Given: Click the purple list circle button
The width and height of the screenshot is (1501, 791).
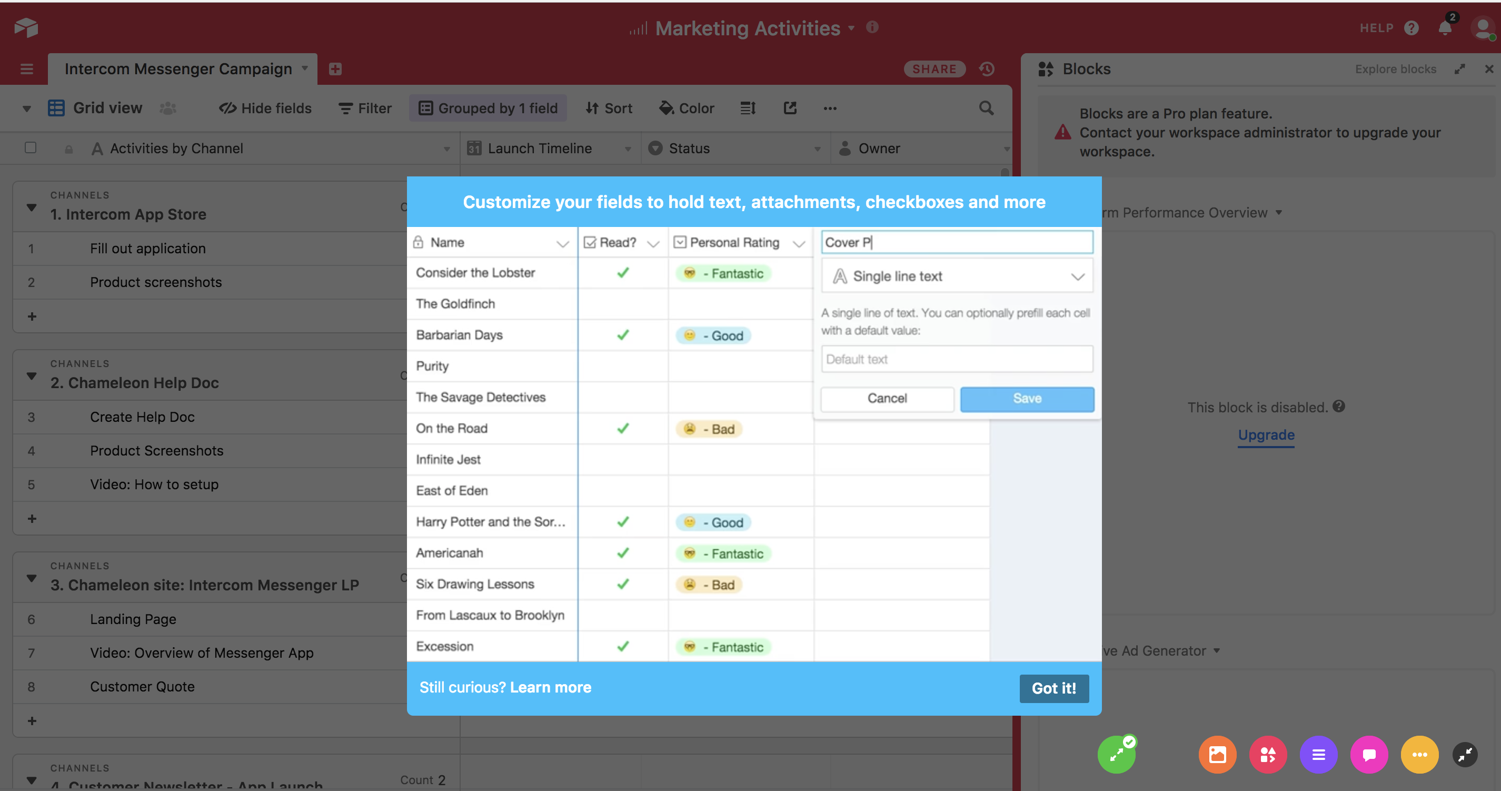Looking at the screenshot, I should 1319,755.
